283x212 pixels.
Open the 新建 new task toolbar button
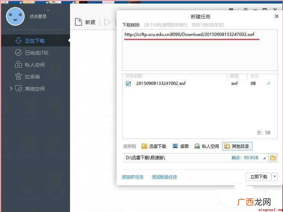tap(85, 22)
